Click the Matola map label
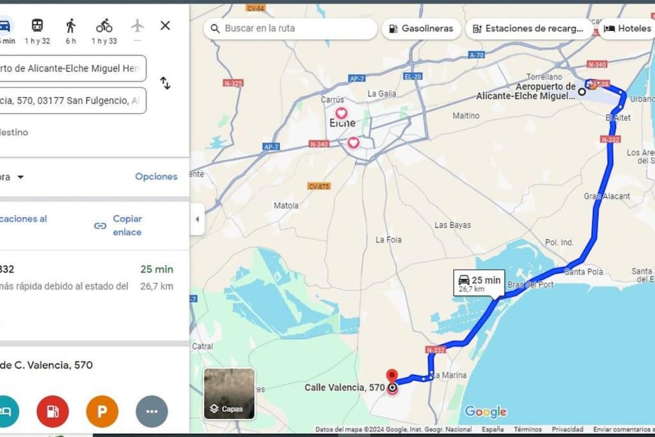Image resolution: width=655 pixels, height=437 pixels. 286,205
